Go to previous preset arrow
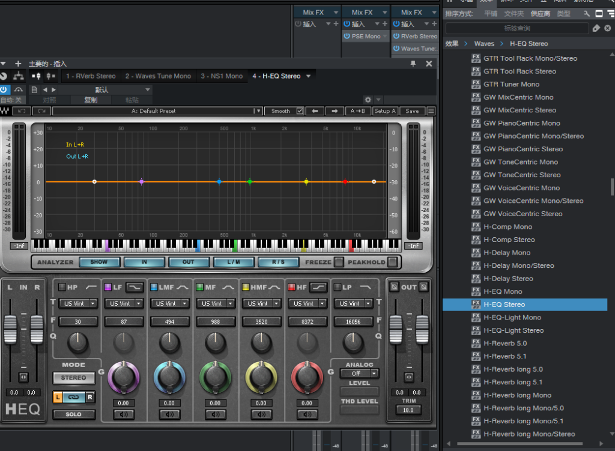Image resolution: width=615 pixels, height=451 pixels. click(x=45, y=90)
